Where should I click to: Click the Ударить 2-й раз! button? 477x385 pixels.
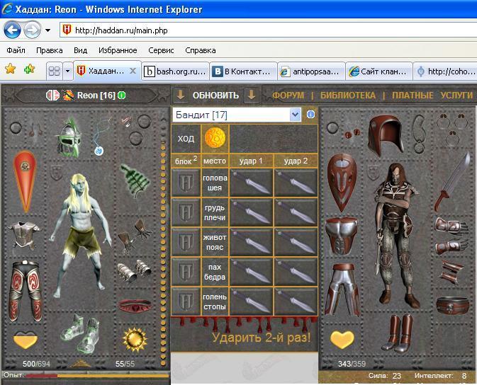click(261, 338)
